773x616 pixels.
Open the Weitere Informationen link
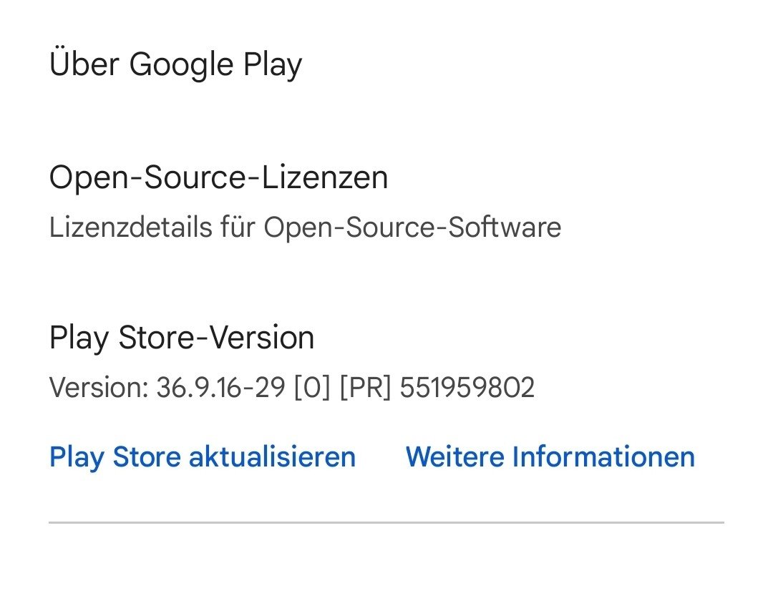point(550,456)
